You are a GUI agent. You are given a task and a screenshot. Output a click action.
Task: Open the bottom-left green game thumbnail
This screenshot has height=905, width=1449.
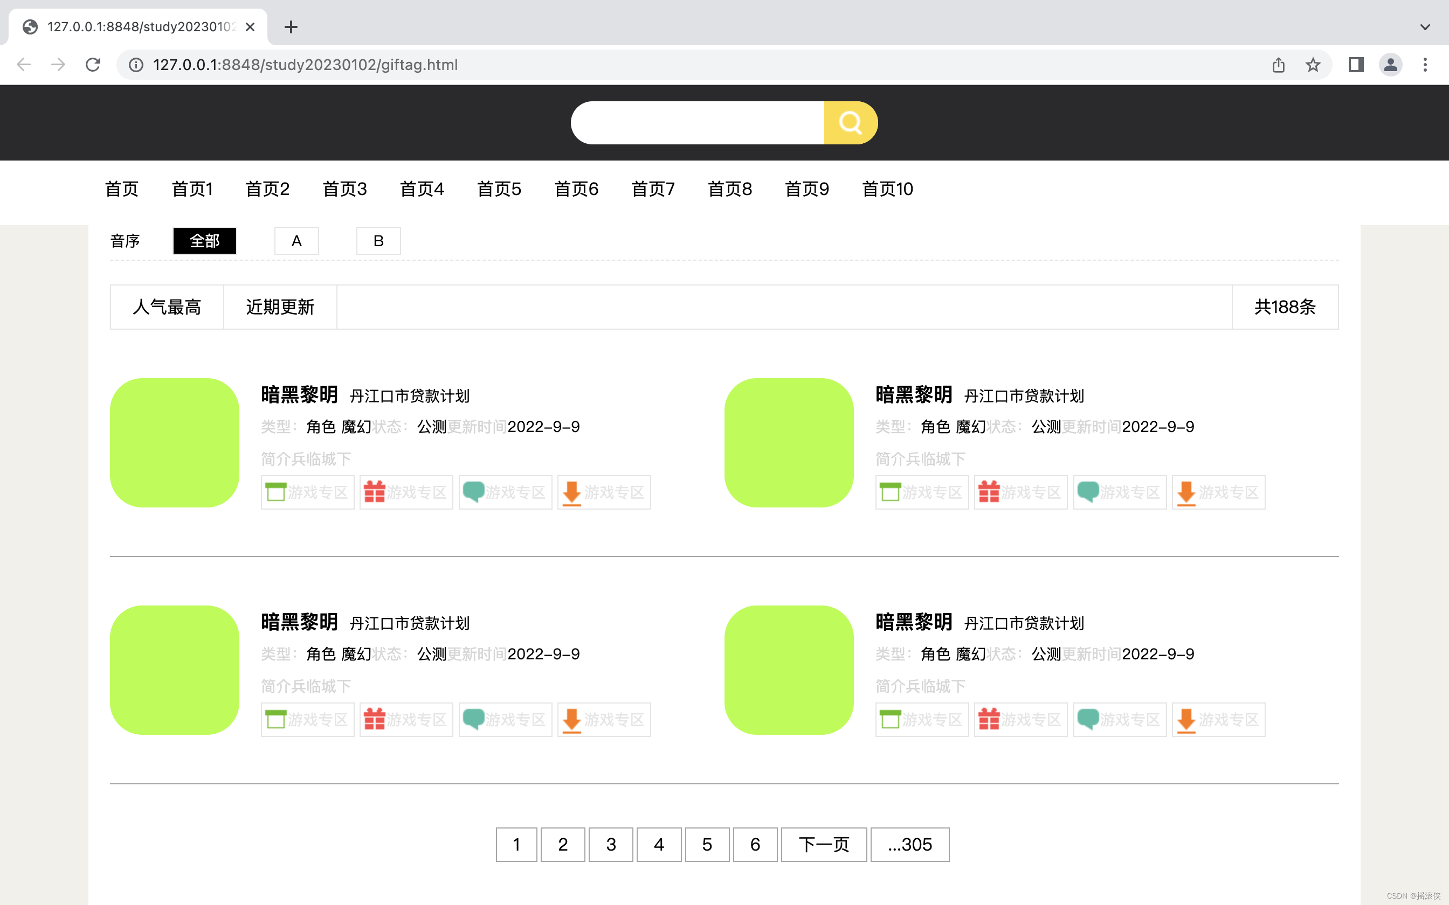175,670
